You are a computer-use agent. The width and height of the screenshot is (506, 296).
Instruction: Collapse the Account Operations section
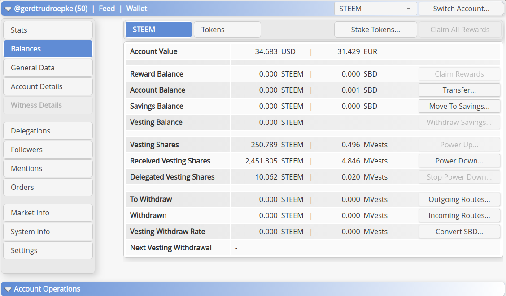tap(8, 289)
